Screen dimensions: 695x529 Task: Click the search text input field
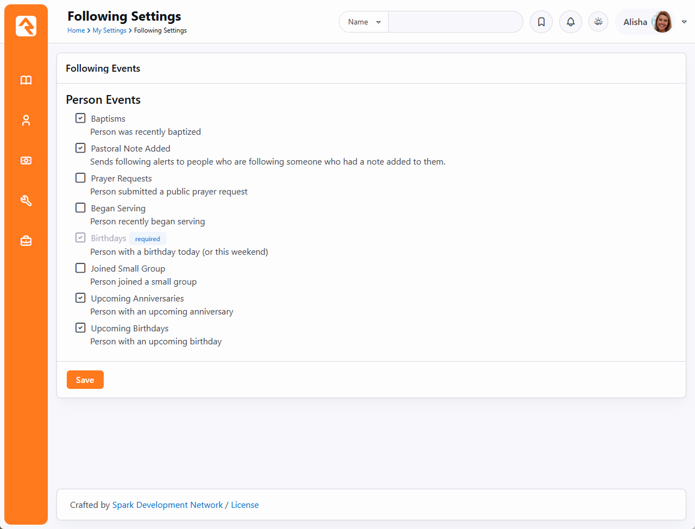pos(455,22)
